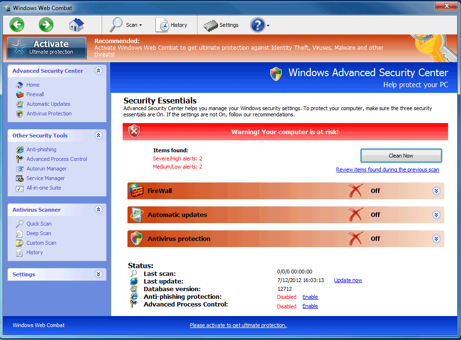Click the FireWall brick wall icon
Viewport: 461px width, 340px height.
click(x=137, y=191)
